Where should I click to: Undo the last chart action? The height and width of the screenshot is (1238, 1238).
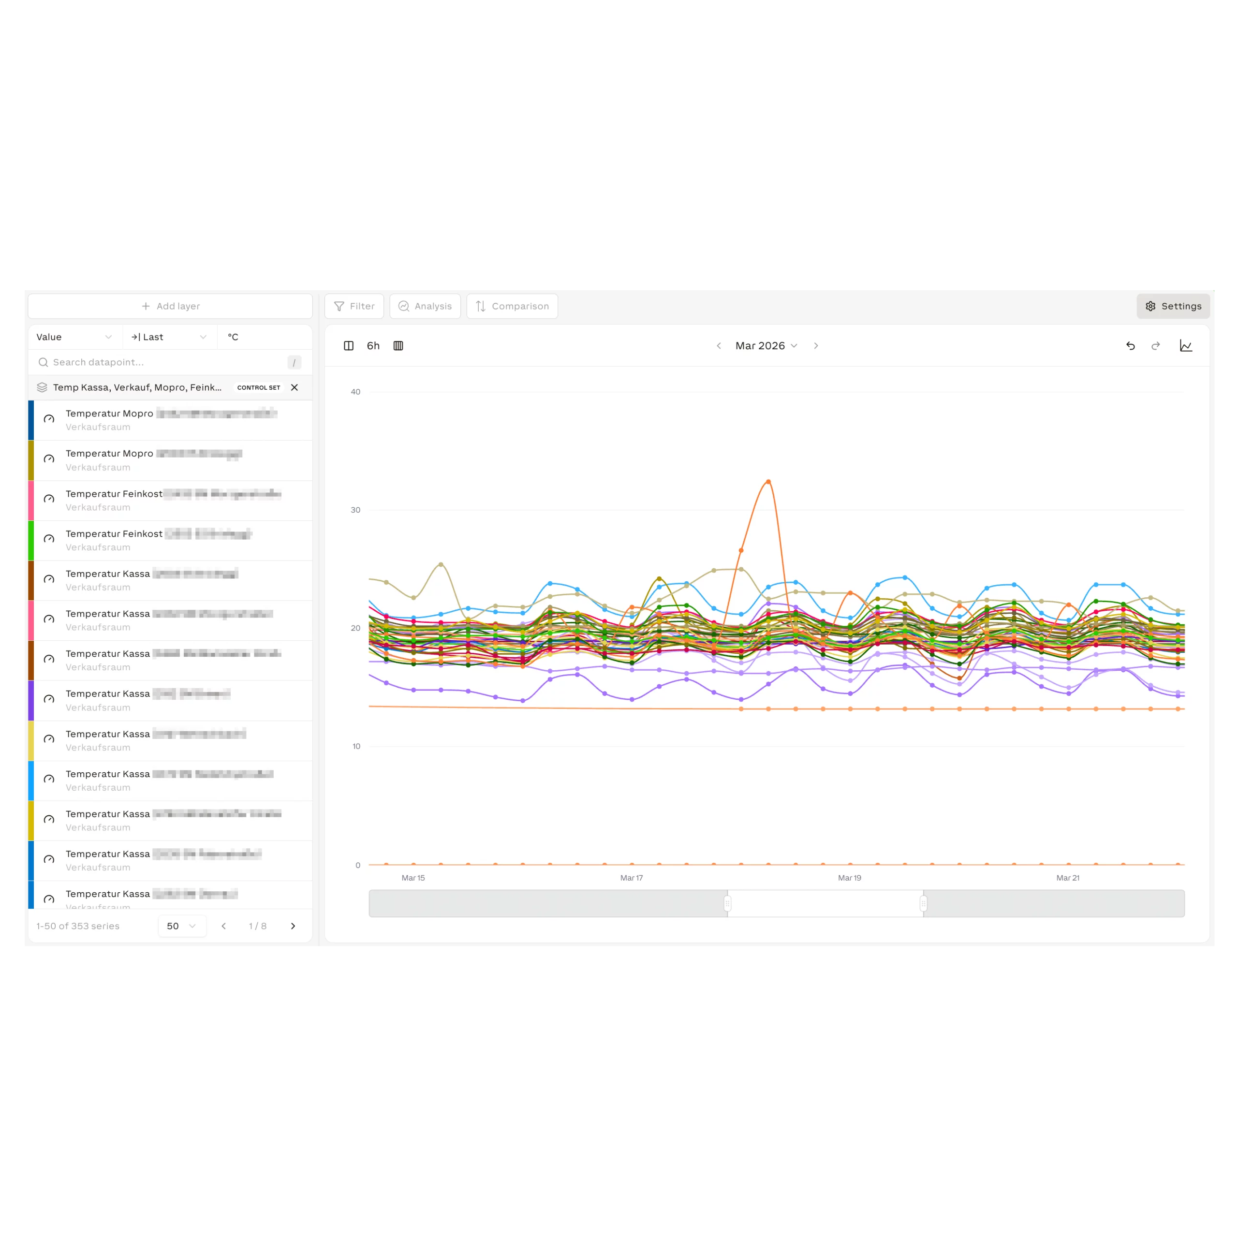1130,345
